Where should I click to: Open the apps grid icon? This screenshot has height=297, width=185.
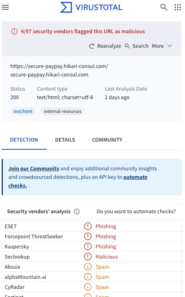click(x=178, y=7)
